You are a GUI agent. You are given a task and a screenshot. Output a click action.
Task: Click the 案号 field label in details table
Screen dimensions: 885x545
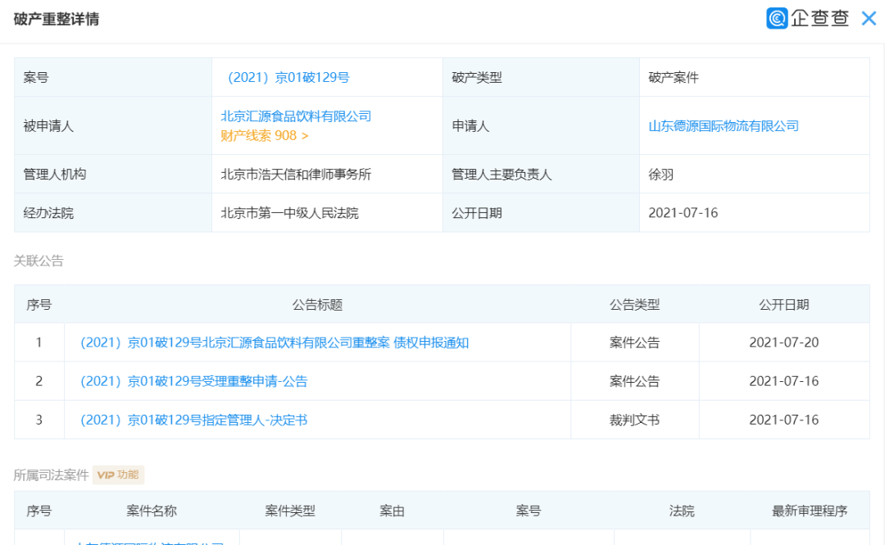click(x=35, y=77)
